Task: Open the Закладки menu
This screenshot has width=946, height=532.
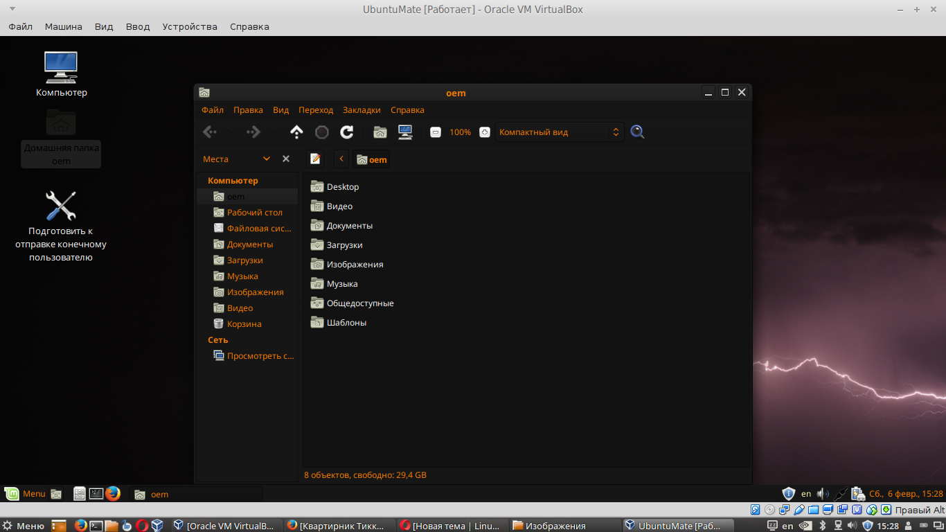Action: point(362,110)
